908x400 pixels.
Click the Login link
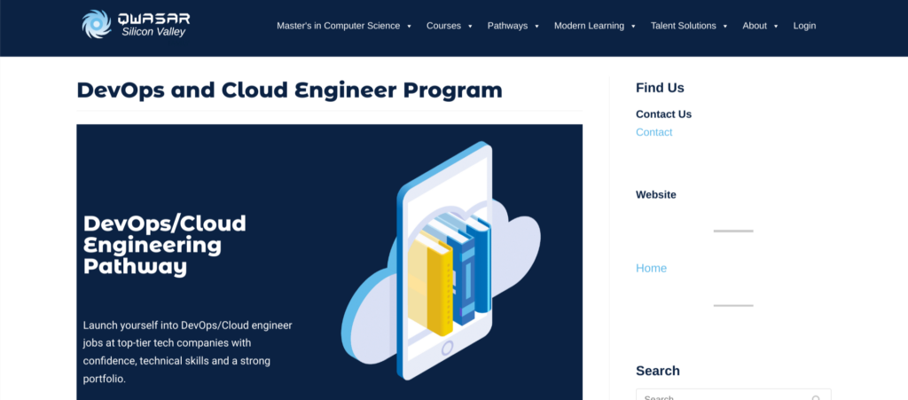(804, 26)
